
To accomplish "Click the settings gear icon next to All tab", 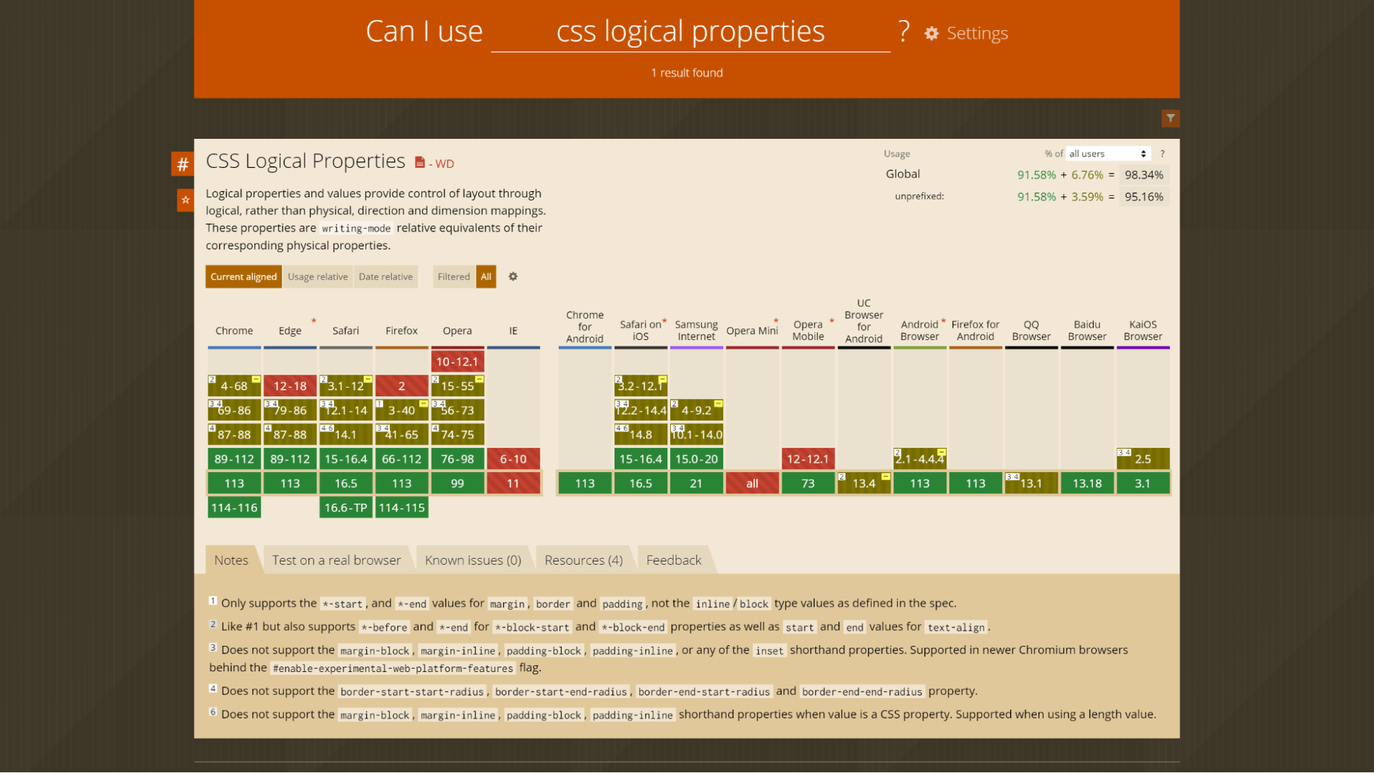I will [x=513, y=276].
